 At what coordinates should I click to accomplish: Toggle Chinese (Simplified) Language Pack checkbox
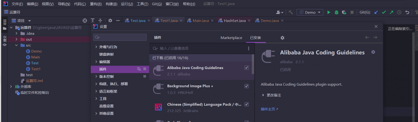pos(247,104)
